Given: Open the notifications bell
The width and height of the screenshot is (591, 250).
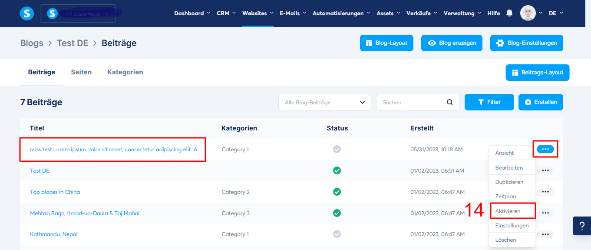Looking at the screenshot, I should click(509, 13).
